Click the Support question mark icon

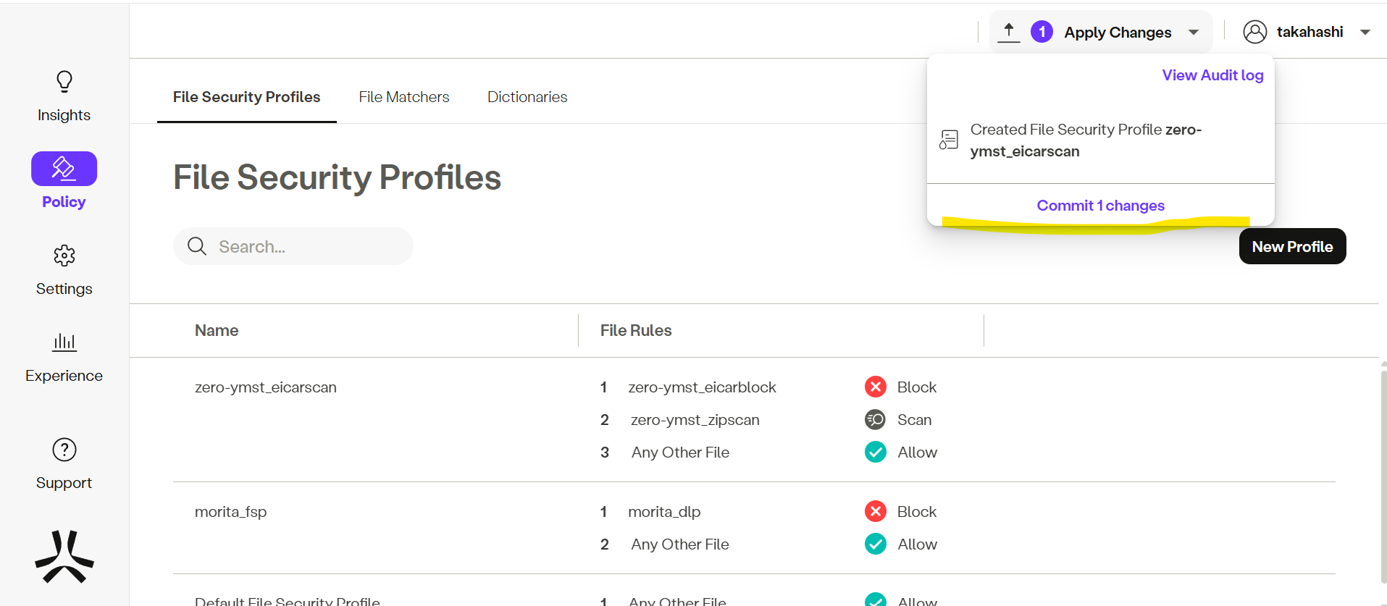coord(64,450)
